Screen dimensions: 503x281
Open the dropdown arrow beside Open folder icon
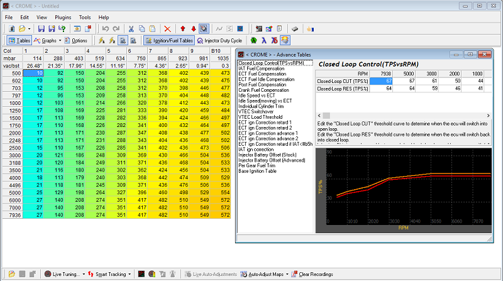(x=29, y=29)
